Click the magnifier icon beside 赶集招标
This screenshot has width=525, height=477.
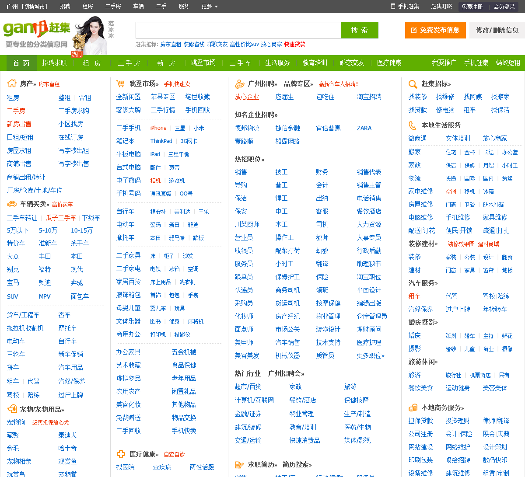(x=413, y=84)
